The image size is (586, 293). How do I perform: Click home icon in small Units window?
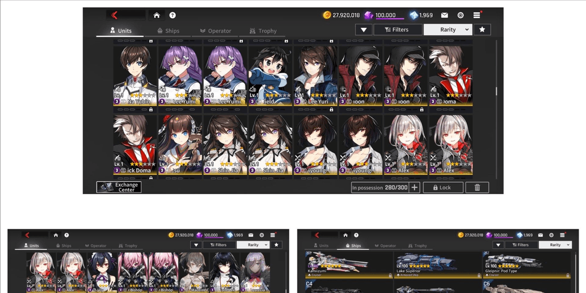(56, 235)
